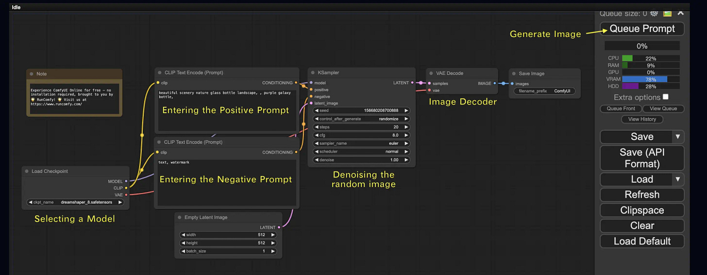Open View Queue
707x275 pixels.
pyautogui.click(x=663, y=109)
